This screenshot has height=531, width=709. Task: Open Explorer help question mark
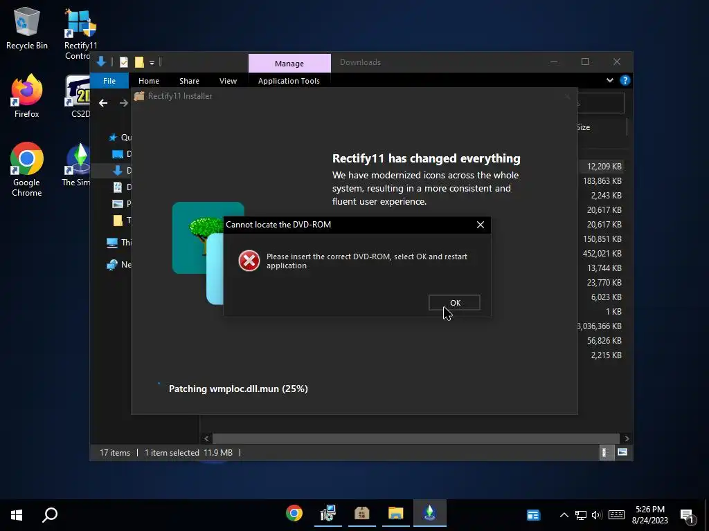click(625, 80)
